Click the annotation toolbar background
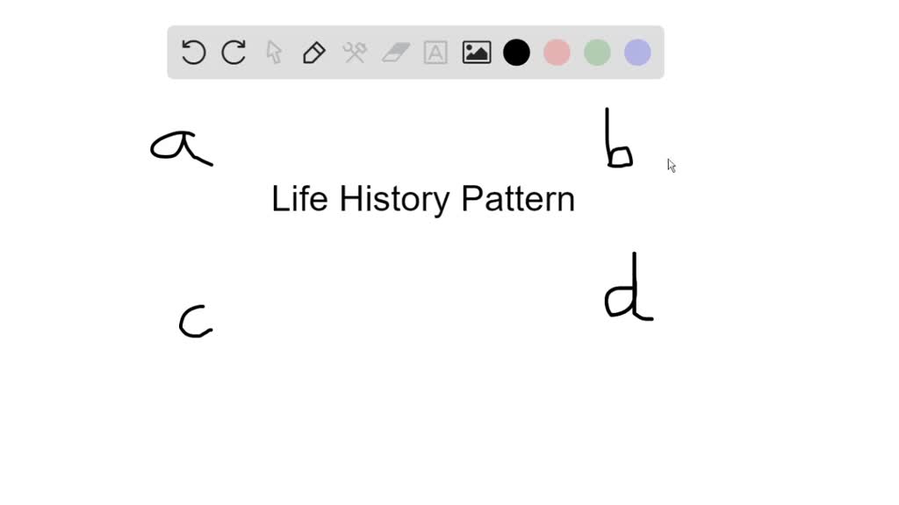The height and width of the screenshot is (505, 899). pyautogui.click(x=414, y=75)
